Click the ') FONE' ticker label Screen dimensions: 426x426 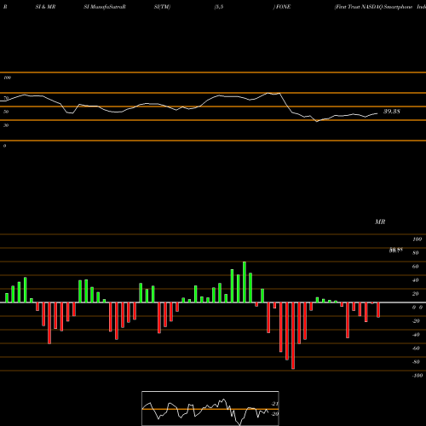pos(282,7)
